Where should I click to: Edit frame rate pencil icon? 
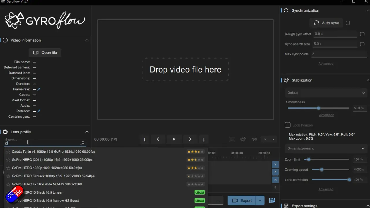[39, 89]
